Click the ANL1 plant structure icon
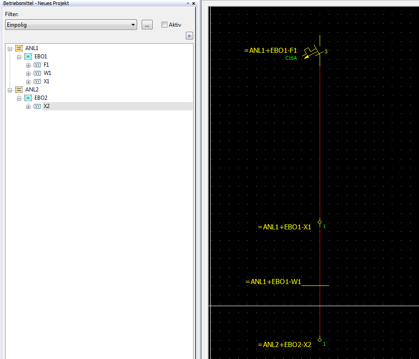Viewport: 419px width, 359px height. [x=19, y=48]
